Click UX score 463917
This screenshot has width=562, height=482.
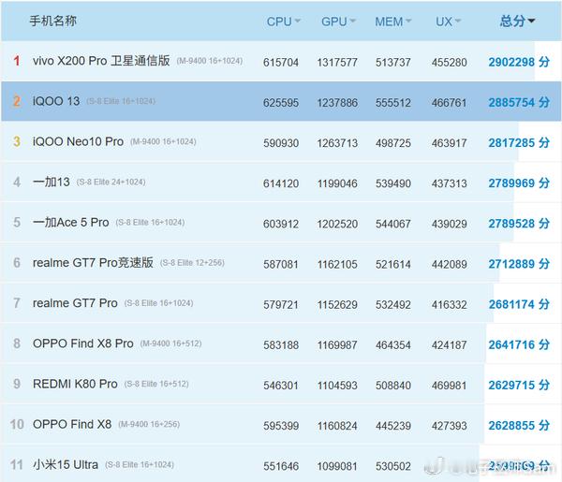coord(449,143)
